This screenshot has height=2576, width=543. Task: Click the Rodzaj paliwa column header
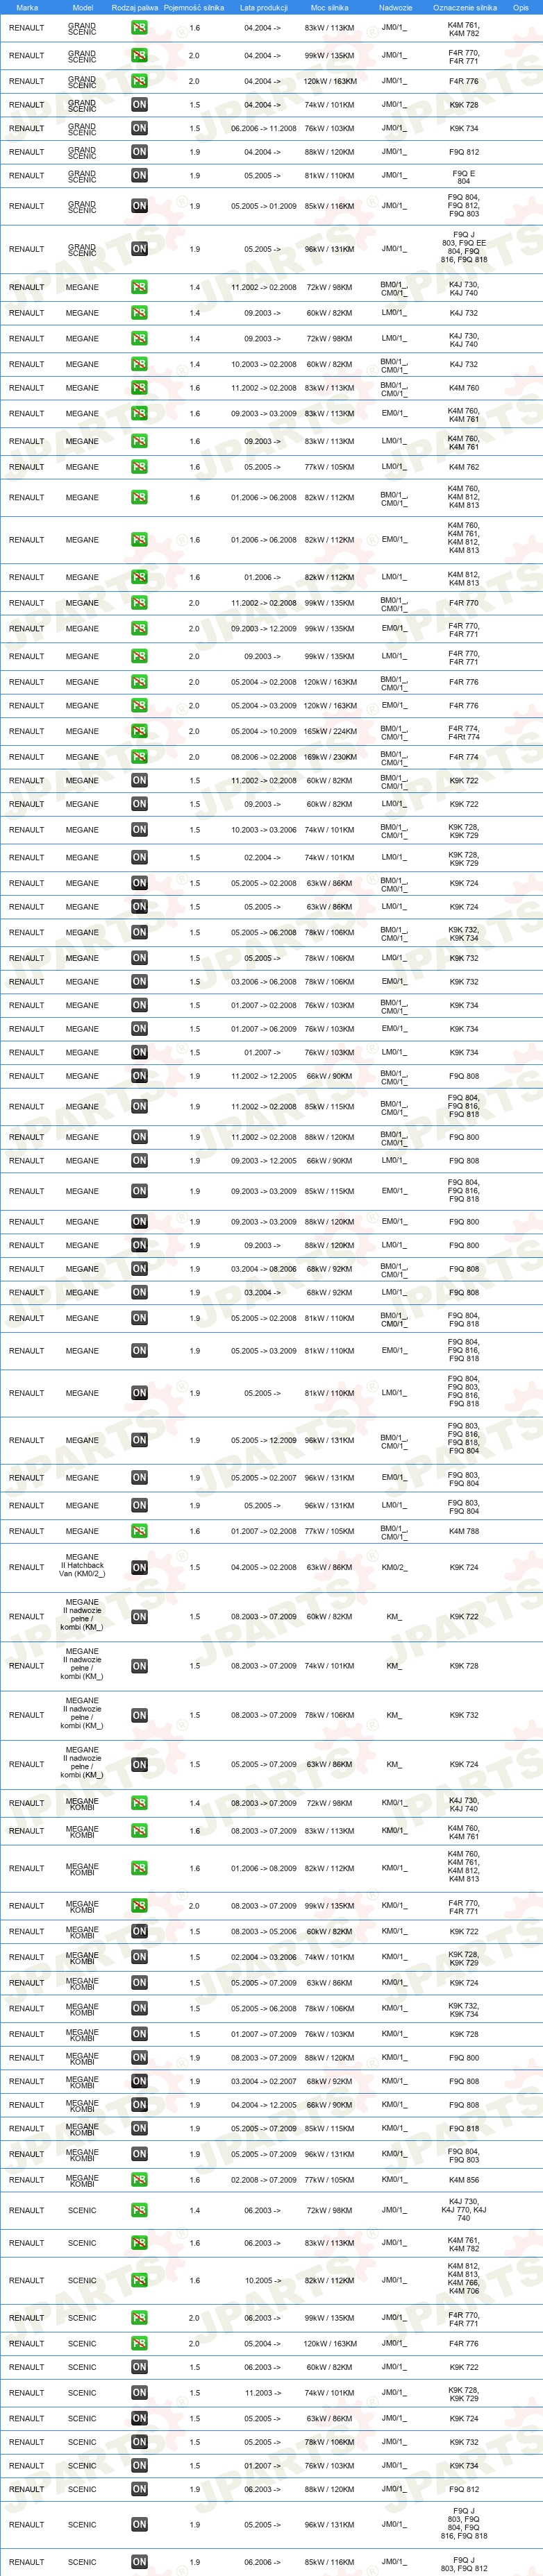pos(135,7)
